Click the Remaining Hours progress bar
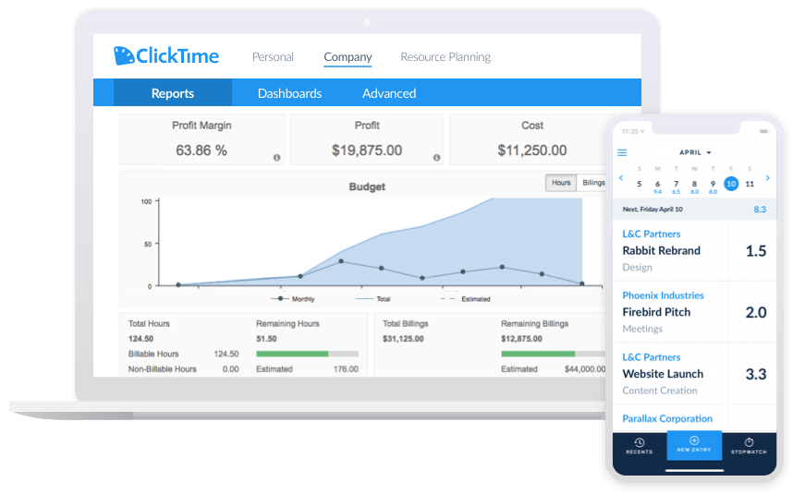Viewport: 793px width, 494px height. [x=307, y=354]
